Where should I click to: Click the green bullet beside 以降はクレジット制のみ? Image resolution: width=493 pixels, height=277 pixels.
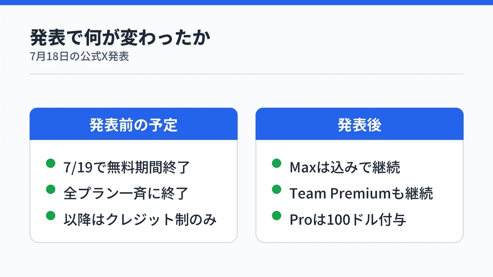[x=51, y=215]
